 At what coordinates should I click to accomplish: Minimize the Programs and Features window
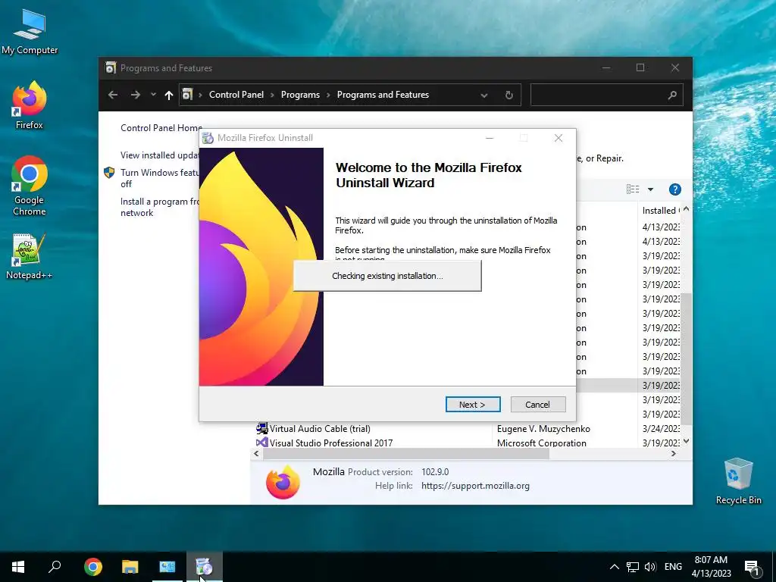605,67
